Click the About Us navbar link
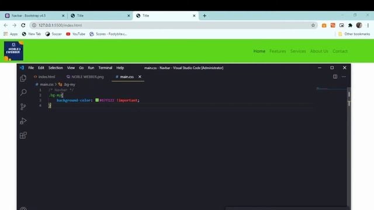The width and height of the screenshot is (374, 210). pyautogui.click(x=319, y=51)
